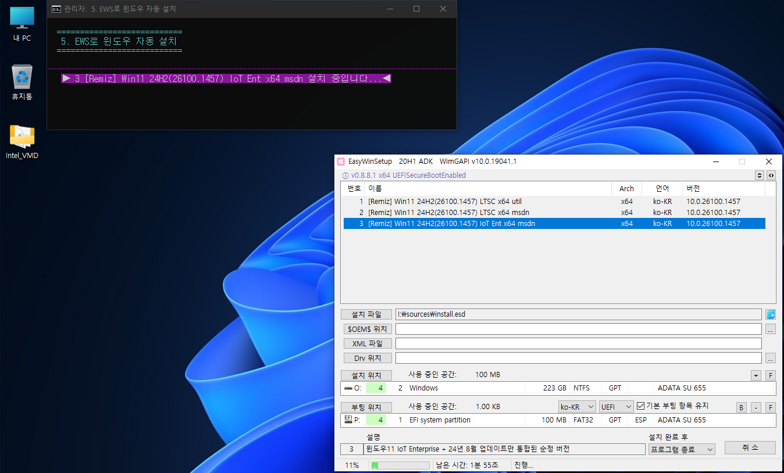Screen dimensions: 784x473
Task: Click the EFI P: drive icon in boot location
Action: (x=348, y=419)
